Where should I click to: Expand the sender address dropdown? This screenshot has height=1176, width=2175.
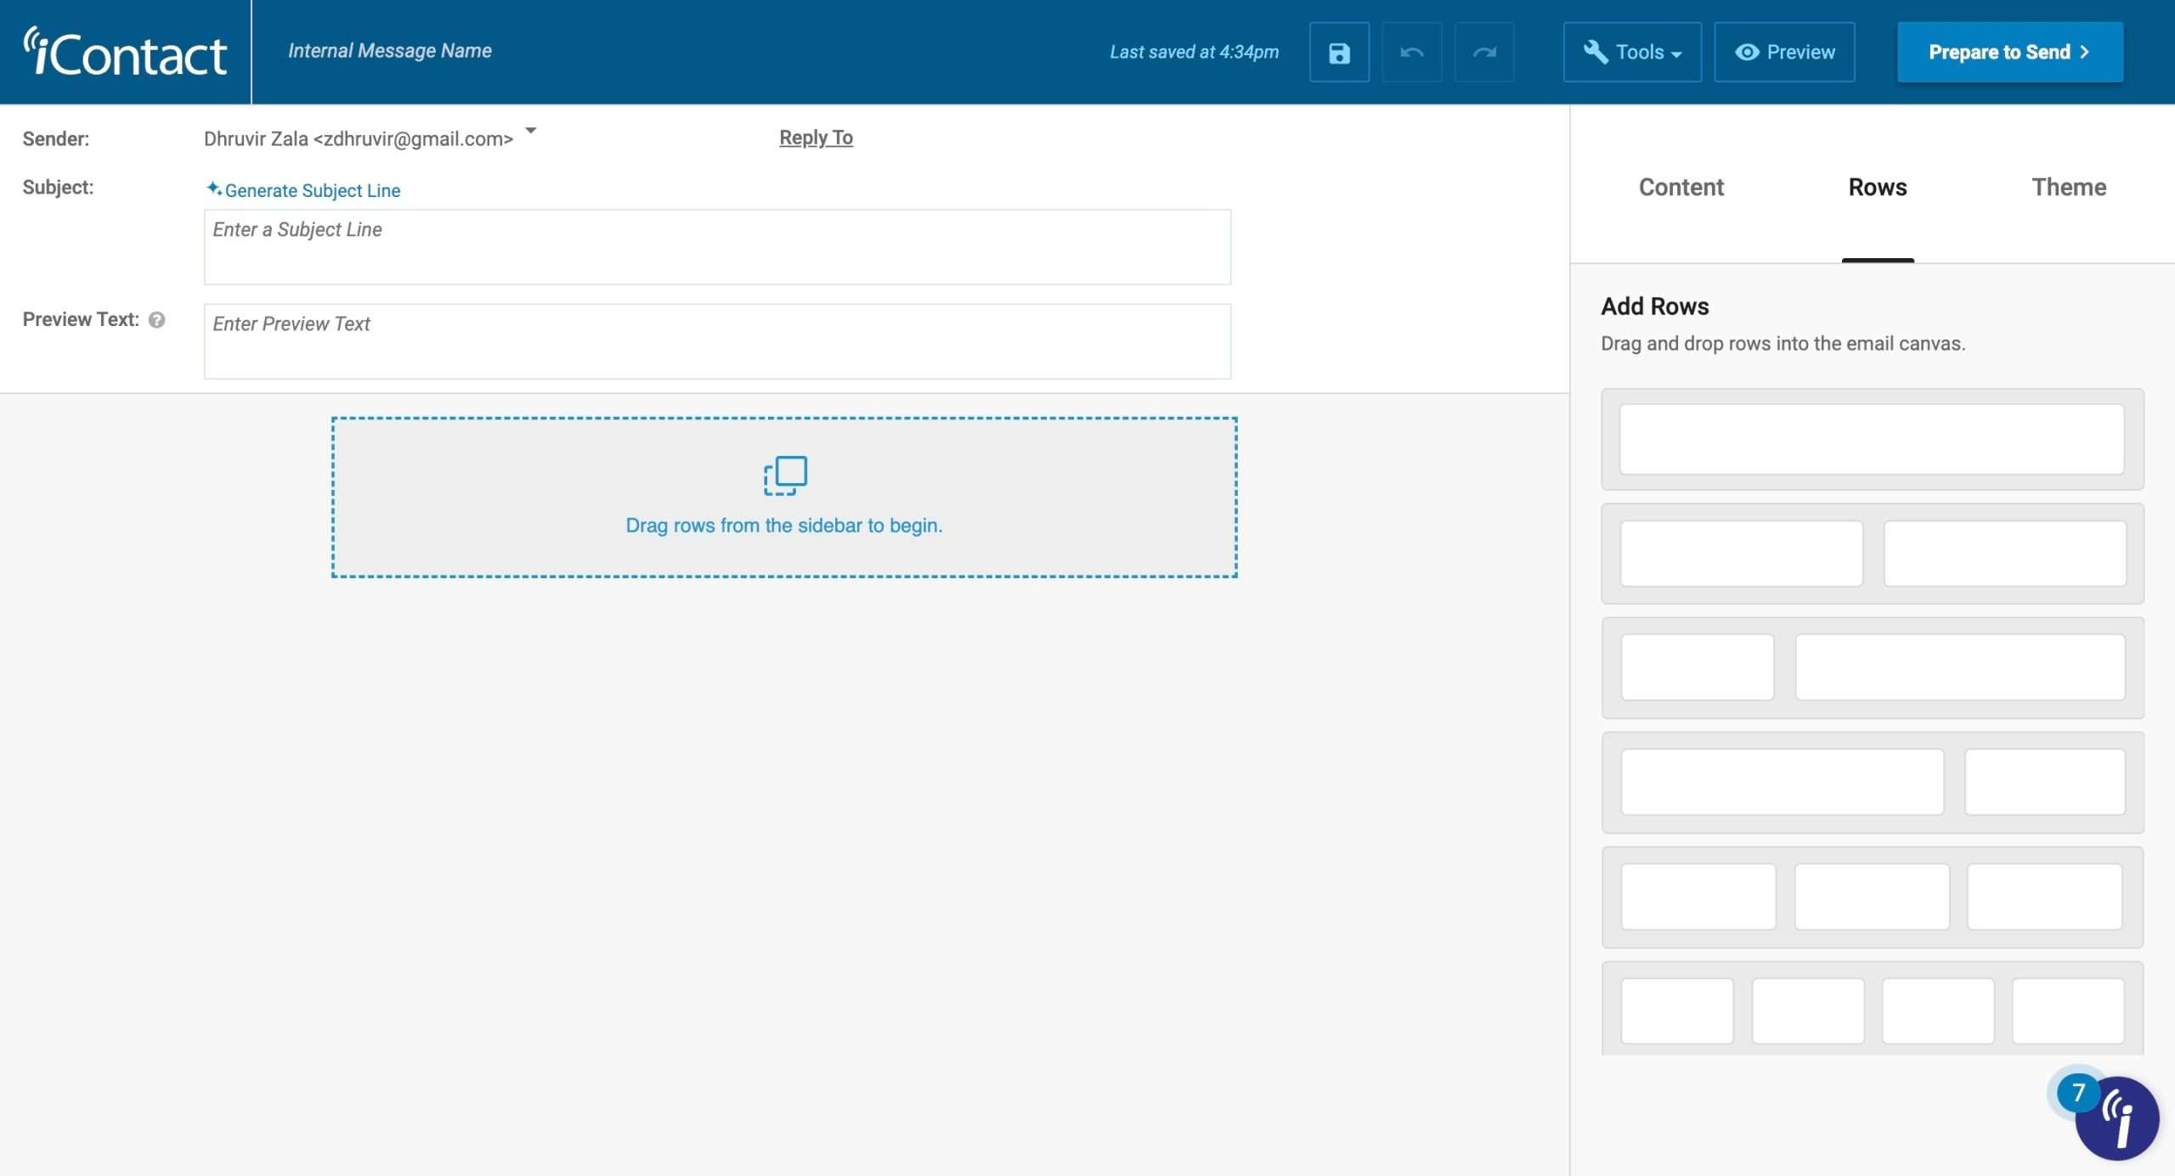[530, 132]
